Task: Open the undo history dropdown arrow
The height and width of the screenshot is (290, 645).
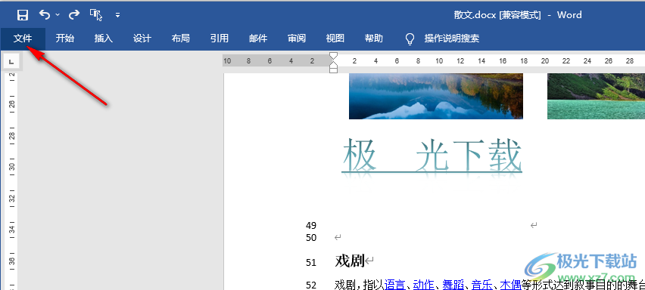Action: tap(58, 15)
